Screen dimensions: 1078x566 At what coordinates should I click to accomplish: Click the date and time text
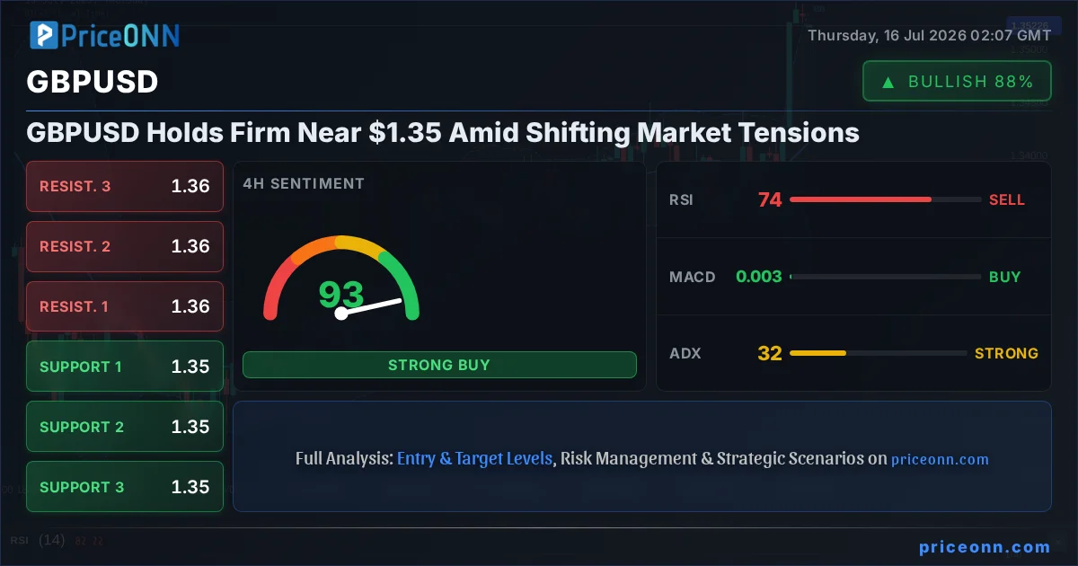point(929,36)
